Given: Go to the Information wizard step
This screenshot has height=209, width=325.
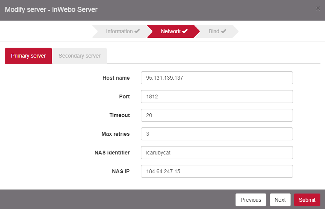Looking at the screenshot, I should [119, 31].
